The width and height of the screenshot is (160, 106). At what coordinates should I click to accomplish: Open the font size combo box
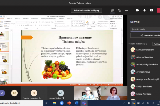[x=28, y=22]
